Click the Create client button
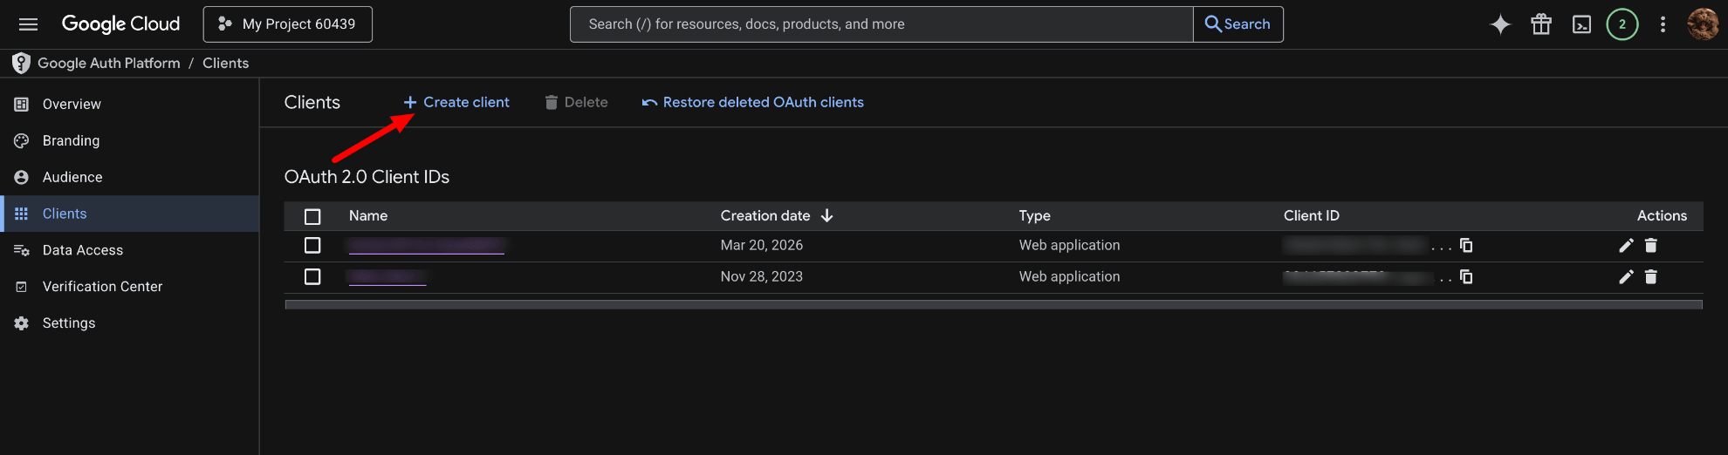The height and width of the screenshot is (455, 1728). click(456, 103)
